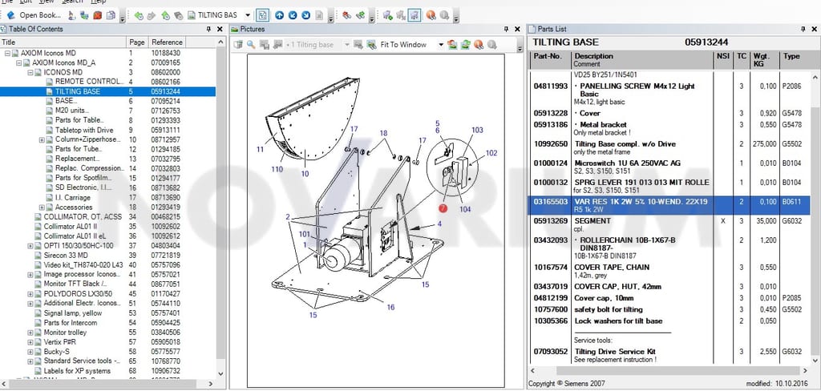Toggle the highlighted parts cart toolbar button
821x391 pixels.
tap(414, 15)
